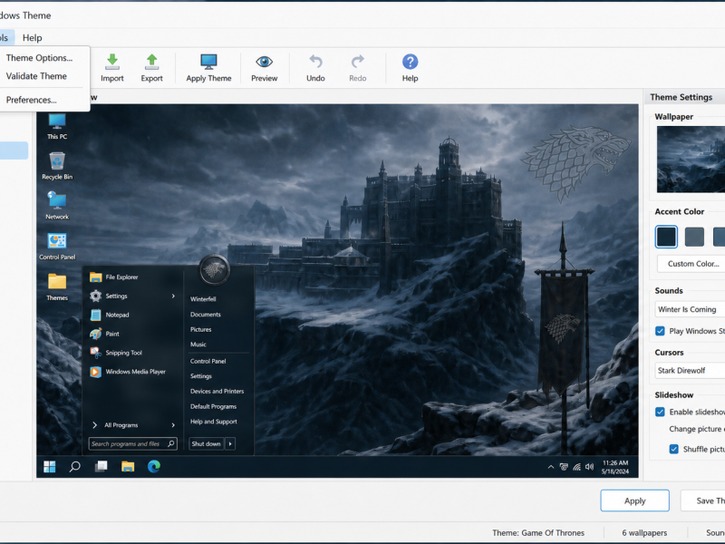Screen dimensions: 725x544
Task: Open Preview with the eye icon
Action: tap(264, 62)
